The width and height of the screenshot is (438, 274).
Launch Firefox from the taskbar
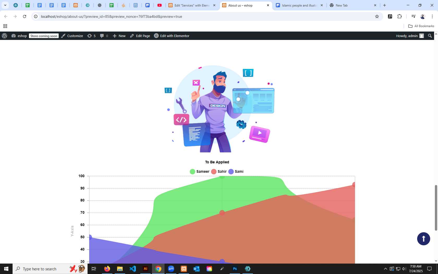(x=107, y=269)
